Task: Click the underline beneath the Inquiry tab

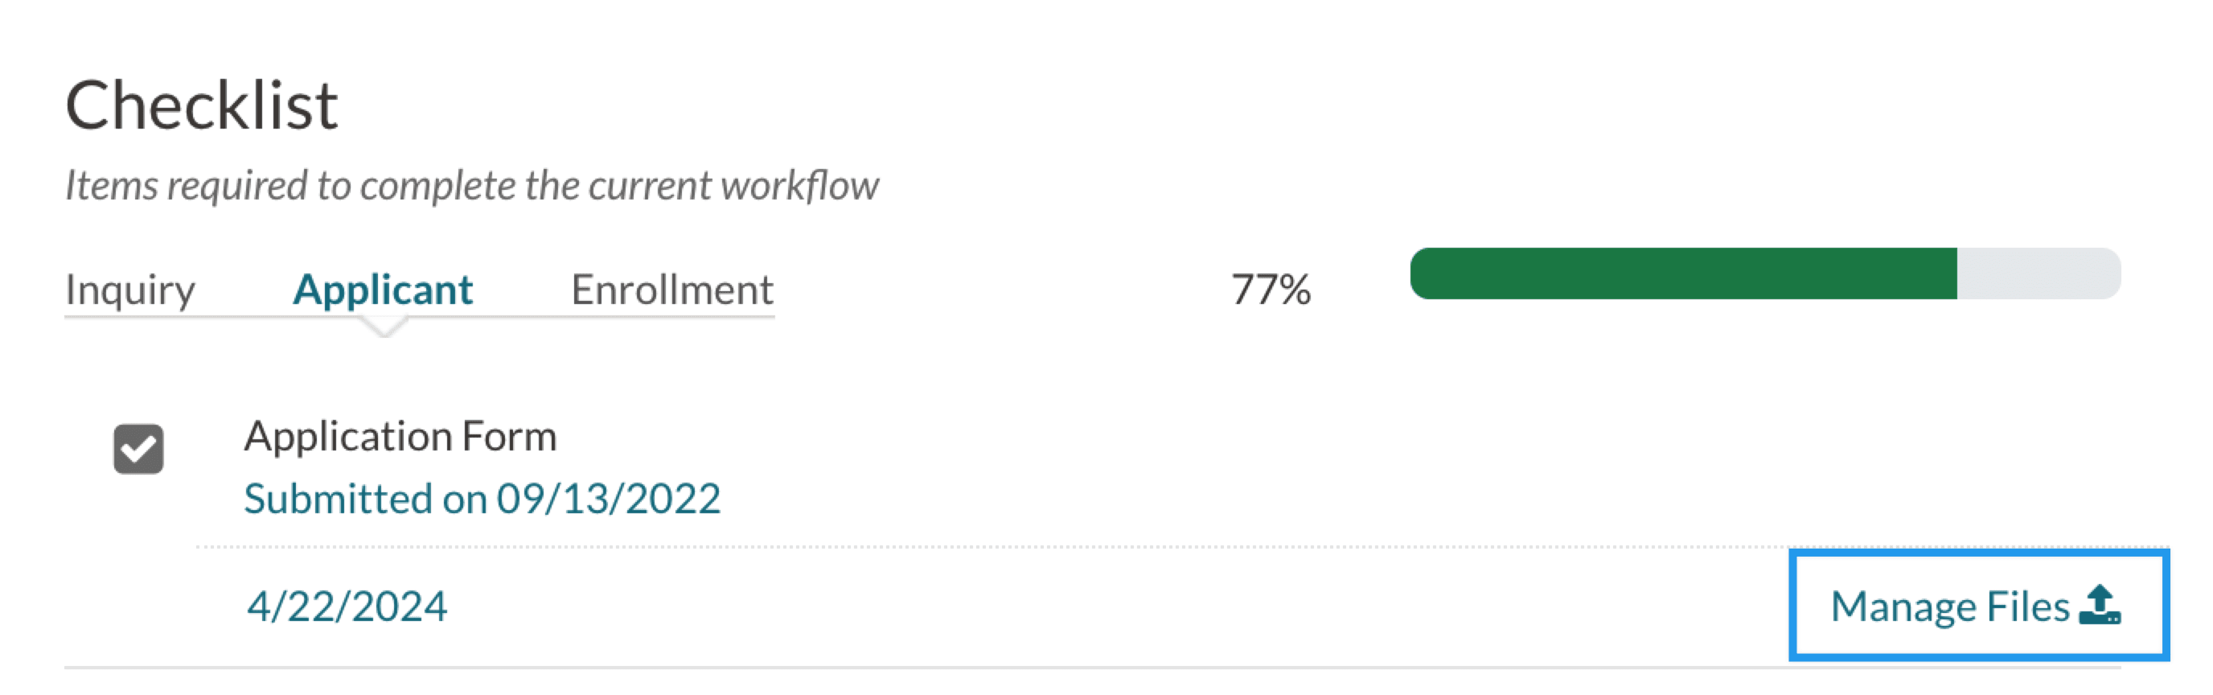Action: 130,317
